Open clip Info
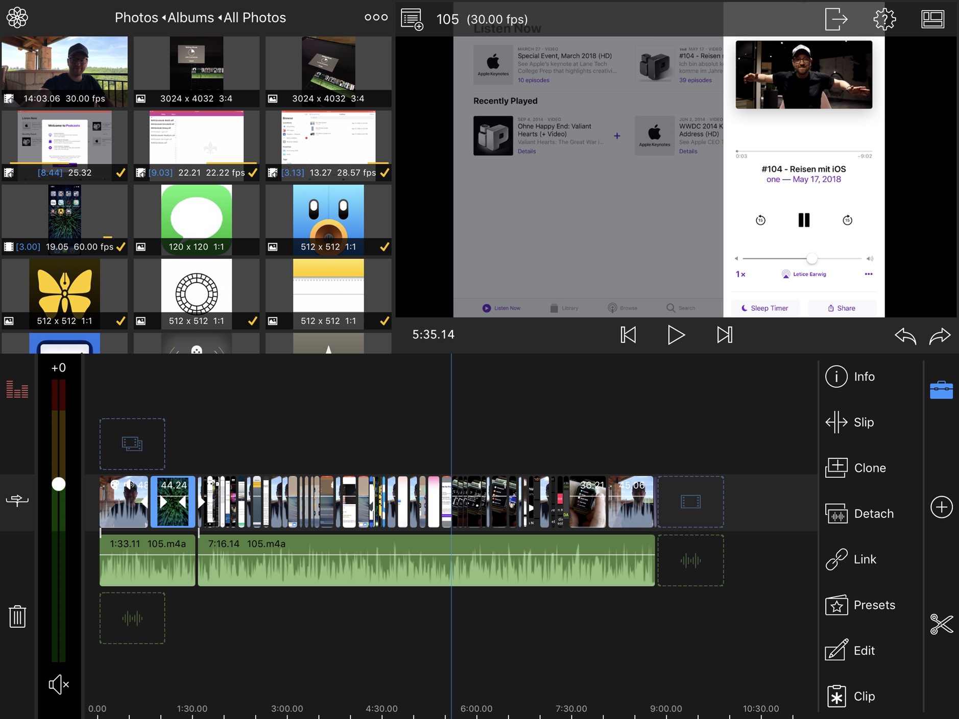 [850, 377]
